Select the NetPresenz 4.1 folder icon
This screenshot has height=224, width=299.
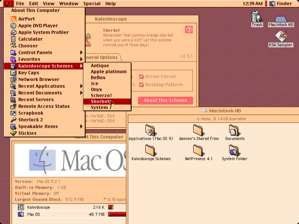198,150
